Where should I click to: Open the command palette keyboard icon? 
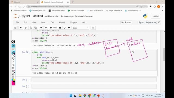[x=93, y=28]
